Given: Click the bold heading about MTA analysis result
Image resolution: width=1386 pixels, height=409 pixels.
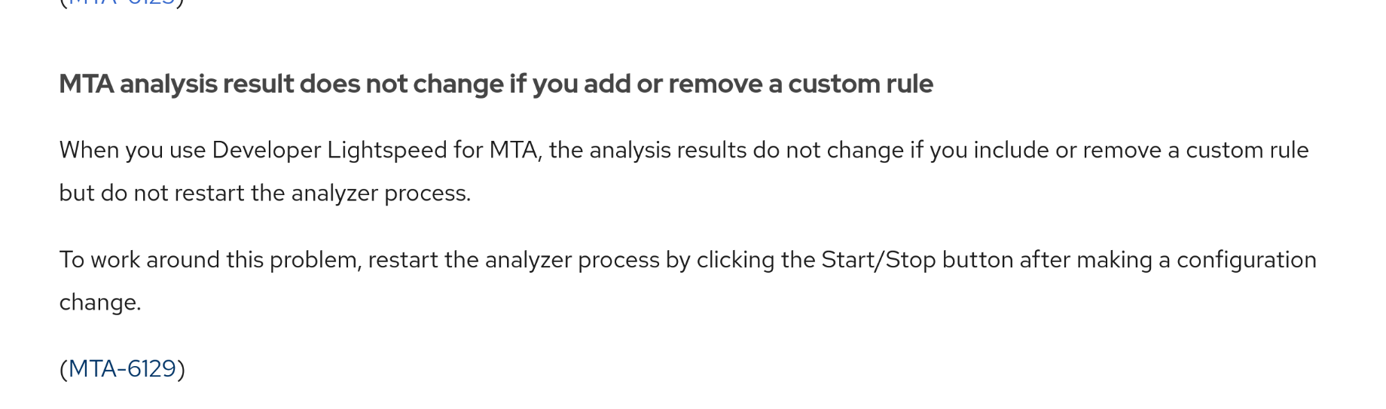Looking at the screenshot, I should tap(496, 84).
